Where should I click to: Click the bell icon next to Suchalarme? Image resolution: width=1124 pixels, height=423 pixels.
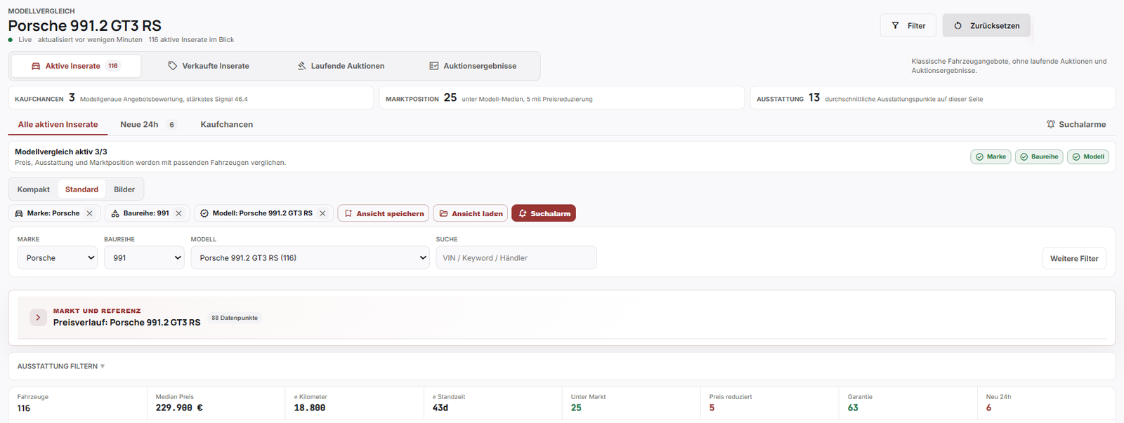tap(1051, 124)
